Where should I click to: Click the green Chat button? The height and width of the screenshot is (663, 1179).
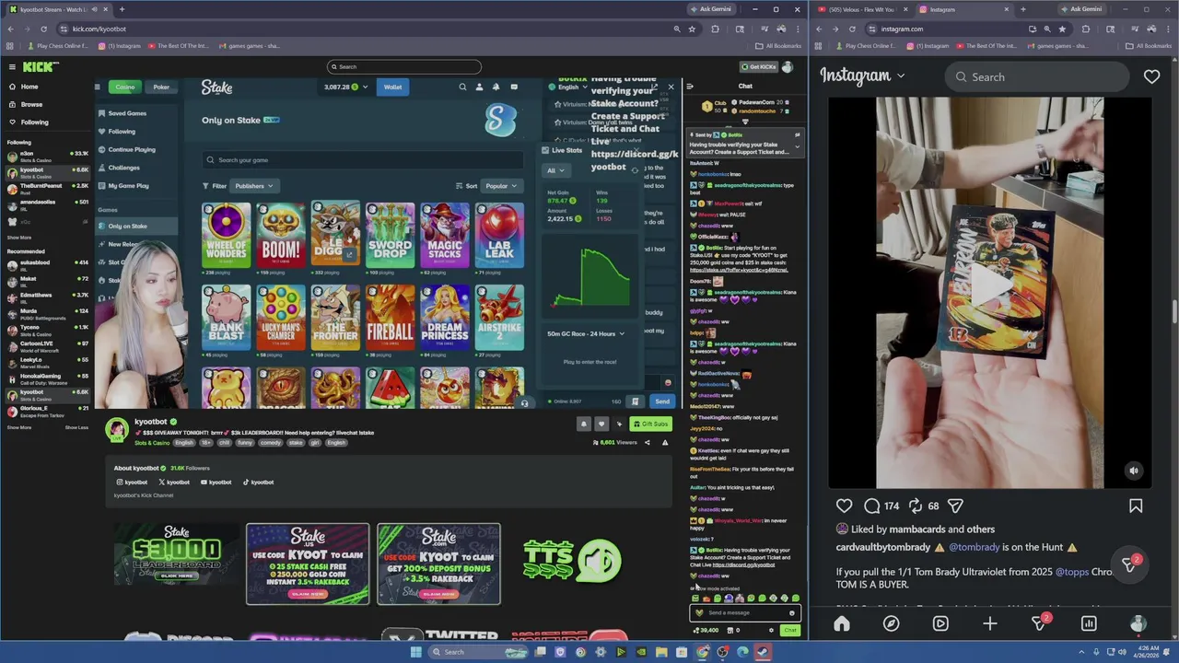[x=789, y=631]
